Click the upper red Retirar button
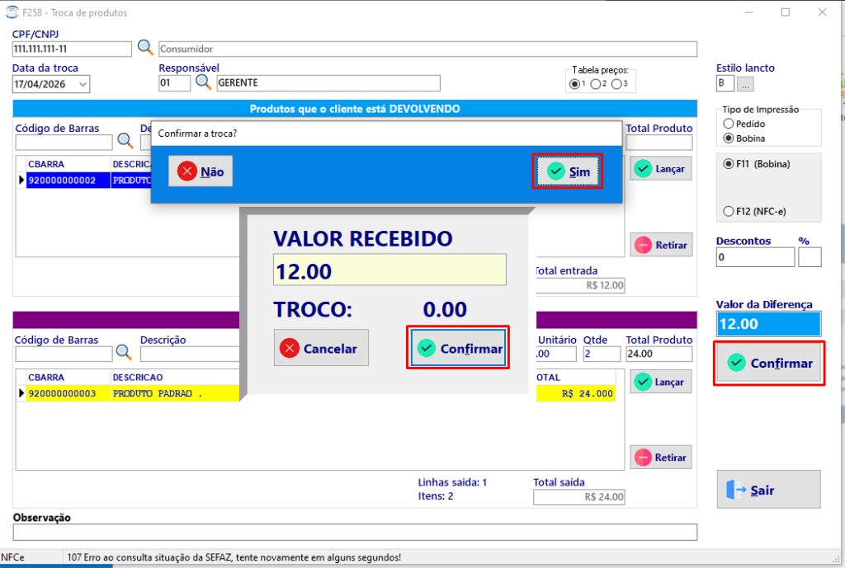The image size is (845, 568). [661, 245]
